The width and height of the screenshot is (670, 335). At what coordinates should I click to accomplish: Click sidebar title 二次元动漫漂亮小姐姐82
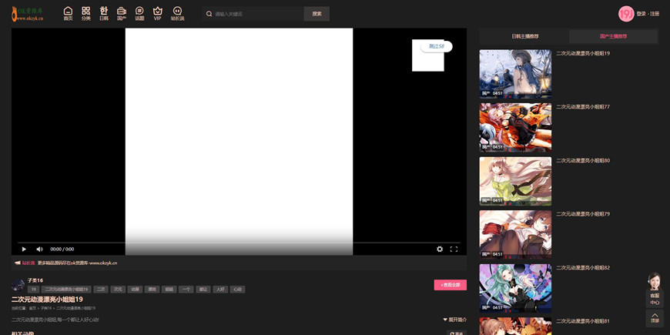pos(583,267)
